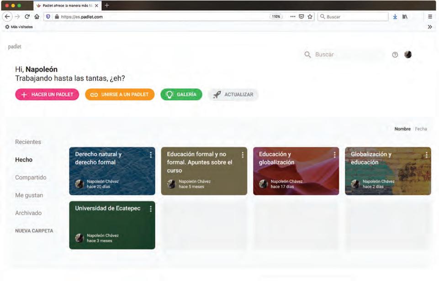The height and width of the screenshot is (281, 439).
Task: Click author avatar on Derecho natural card
Action: point(79,184)
